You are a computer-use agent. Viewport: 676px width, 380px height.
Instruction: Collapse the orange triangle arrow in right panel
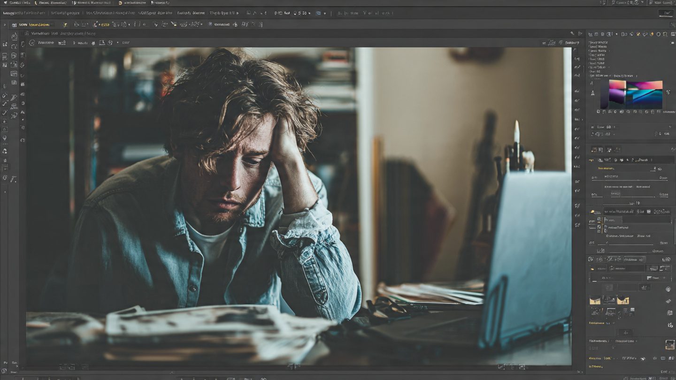point(591,160)
